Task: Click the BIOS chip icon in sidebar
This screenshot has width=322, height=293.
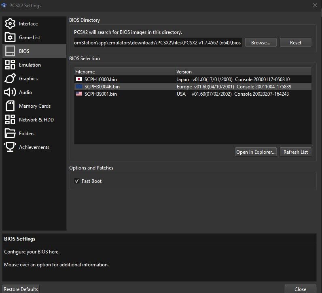Action: pyautogui.click(x=10, y=51)
